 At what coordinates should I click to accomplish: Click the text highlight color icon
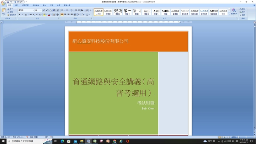[44, 15]
